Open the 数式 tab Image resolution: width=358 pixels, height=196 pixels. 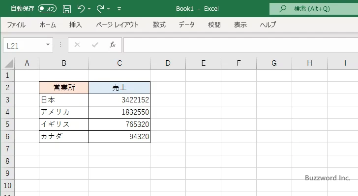(x=159, y=24)
